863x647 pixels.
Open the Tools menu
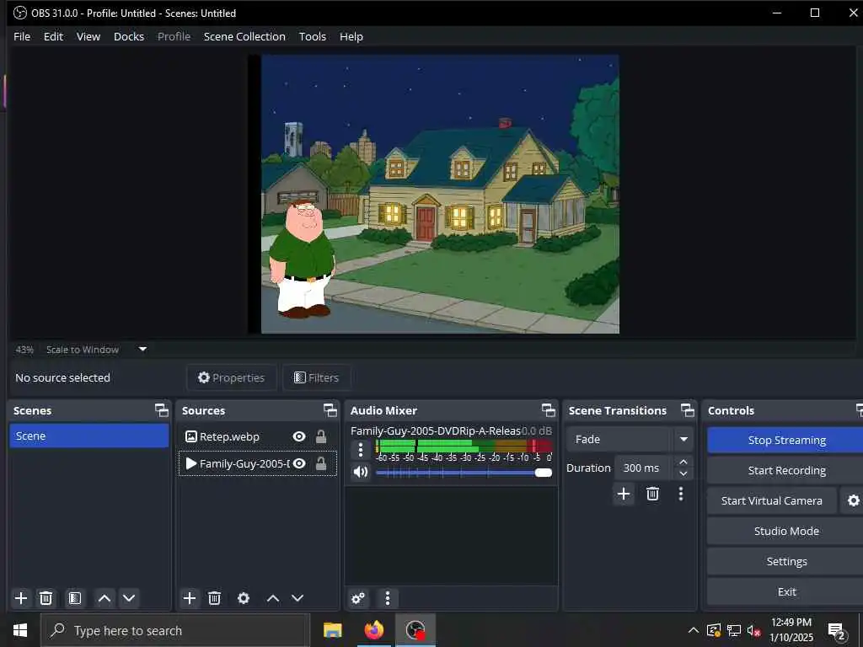pyautogui.click(x=313, y=36)
